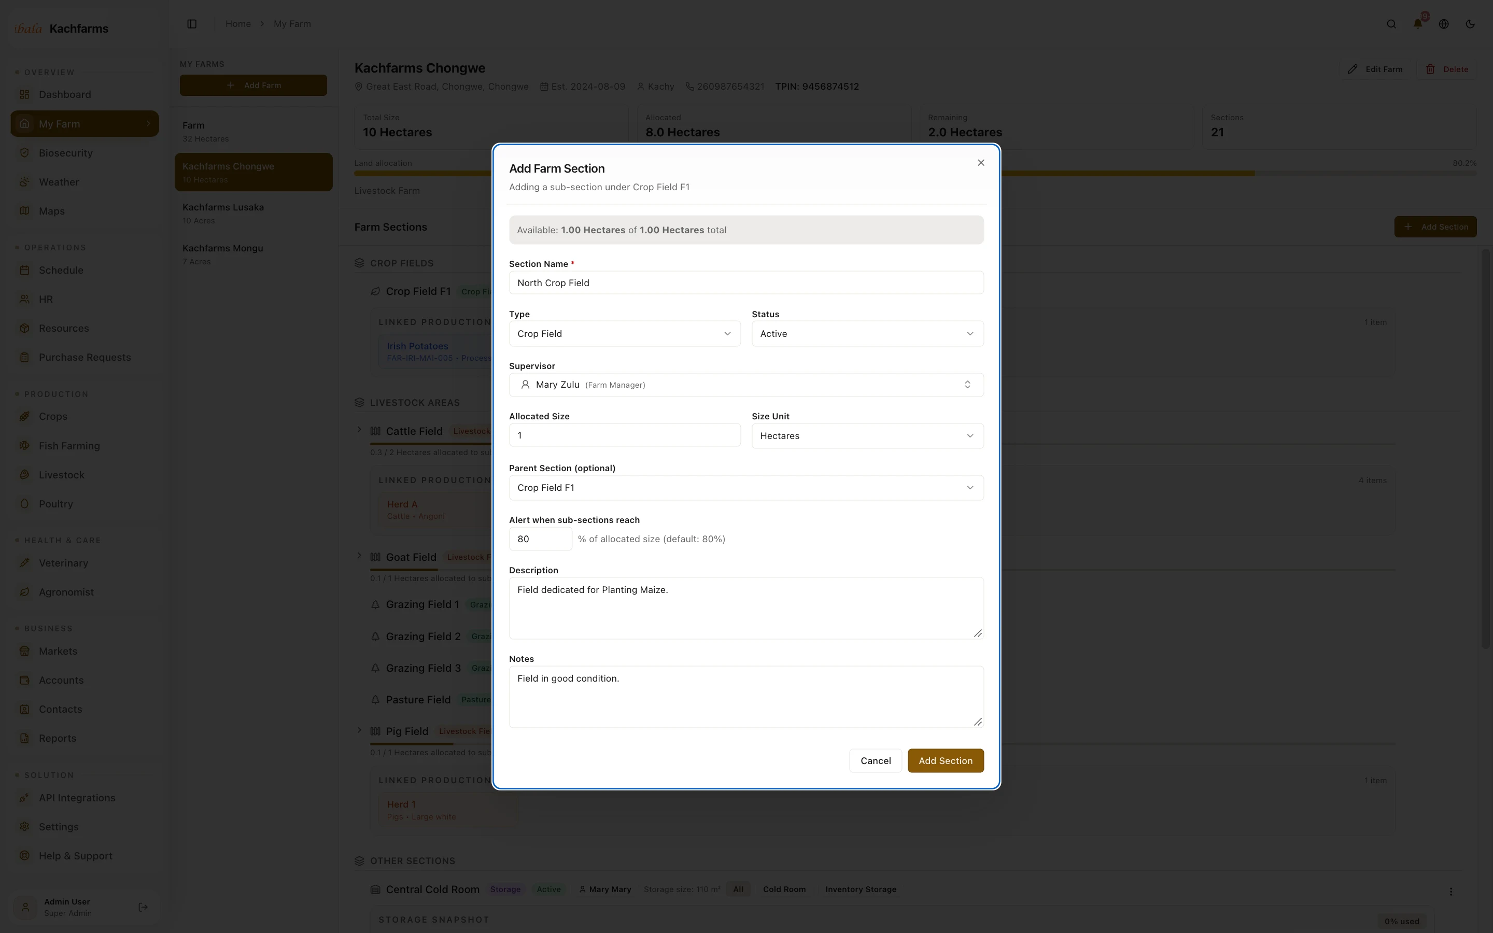Click the Weather sidebar icon

pyautogui.click(x=25, y=182)
